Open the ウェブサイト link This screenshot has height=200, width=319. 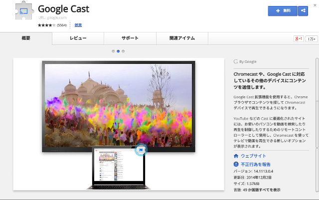point(253,156)
